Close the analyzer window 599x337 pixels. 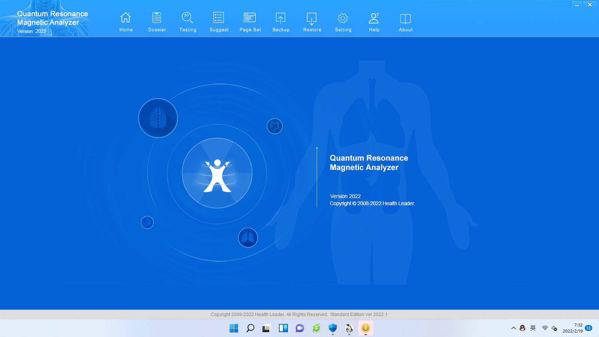pos(590,5)
